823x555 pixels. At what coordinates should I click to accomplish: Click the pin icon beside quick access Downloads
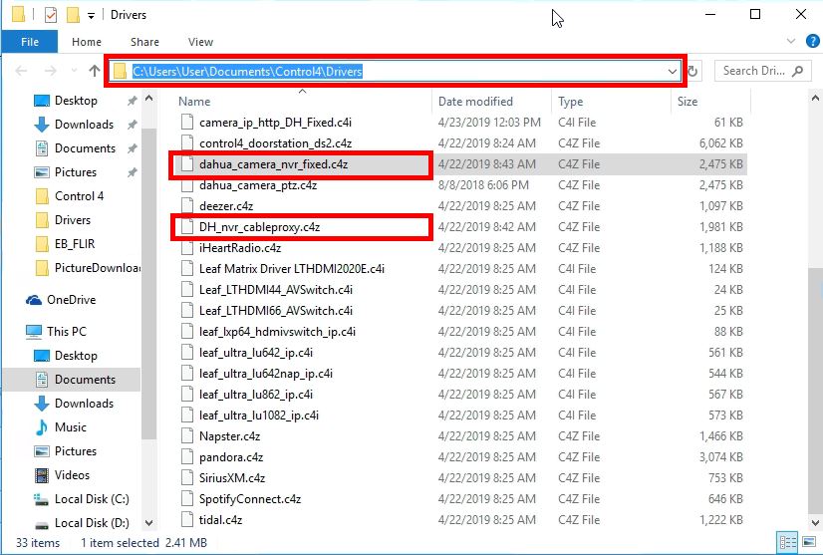[133, 125]
